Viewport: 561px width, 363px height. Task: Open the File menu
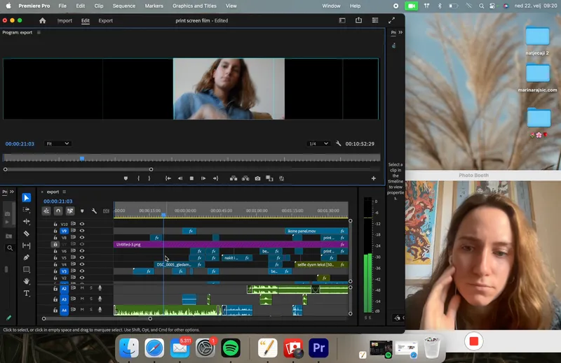coord(62,6)
